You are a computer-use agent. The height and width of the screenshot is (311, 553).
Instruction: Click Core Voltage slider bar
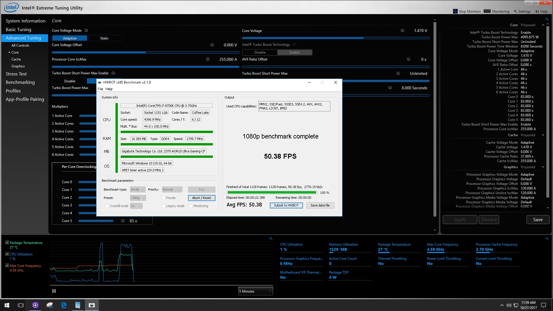point(336,38)
